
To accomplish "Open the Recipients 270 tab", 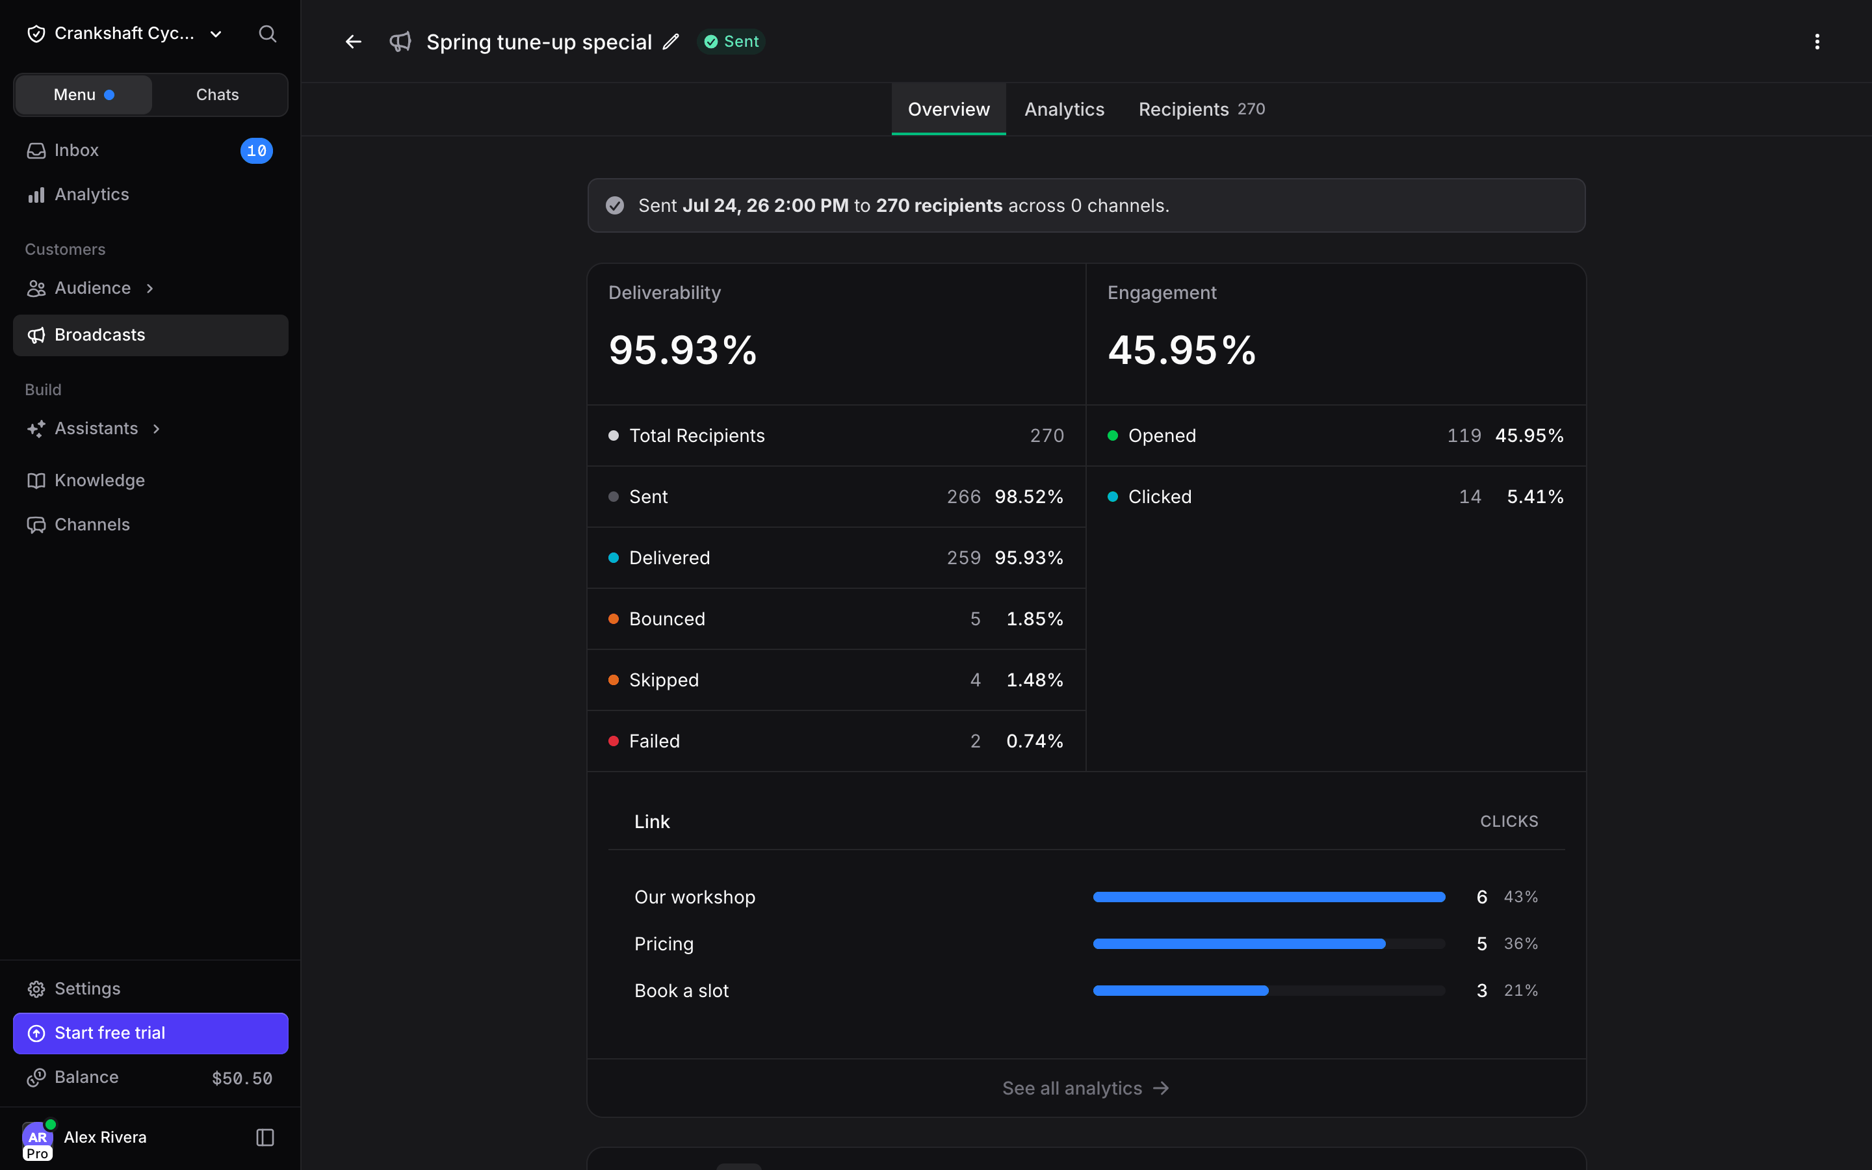I will coord(1201,109).
